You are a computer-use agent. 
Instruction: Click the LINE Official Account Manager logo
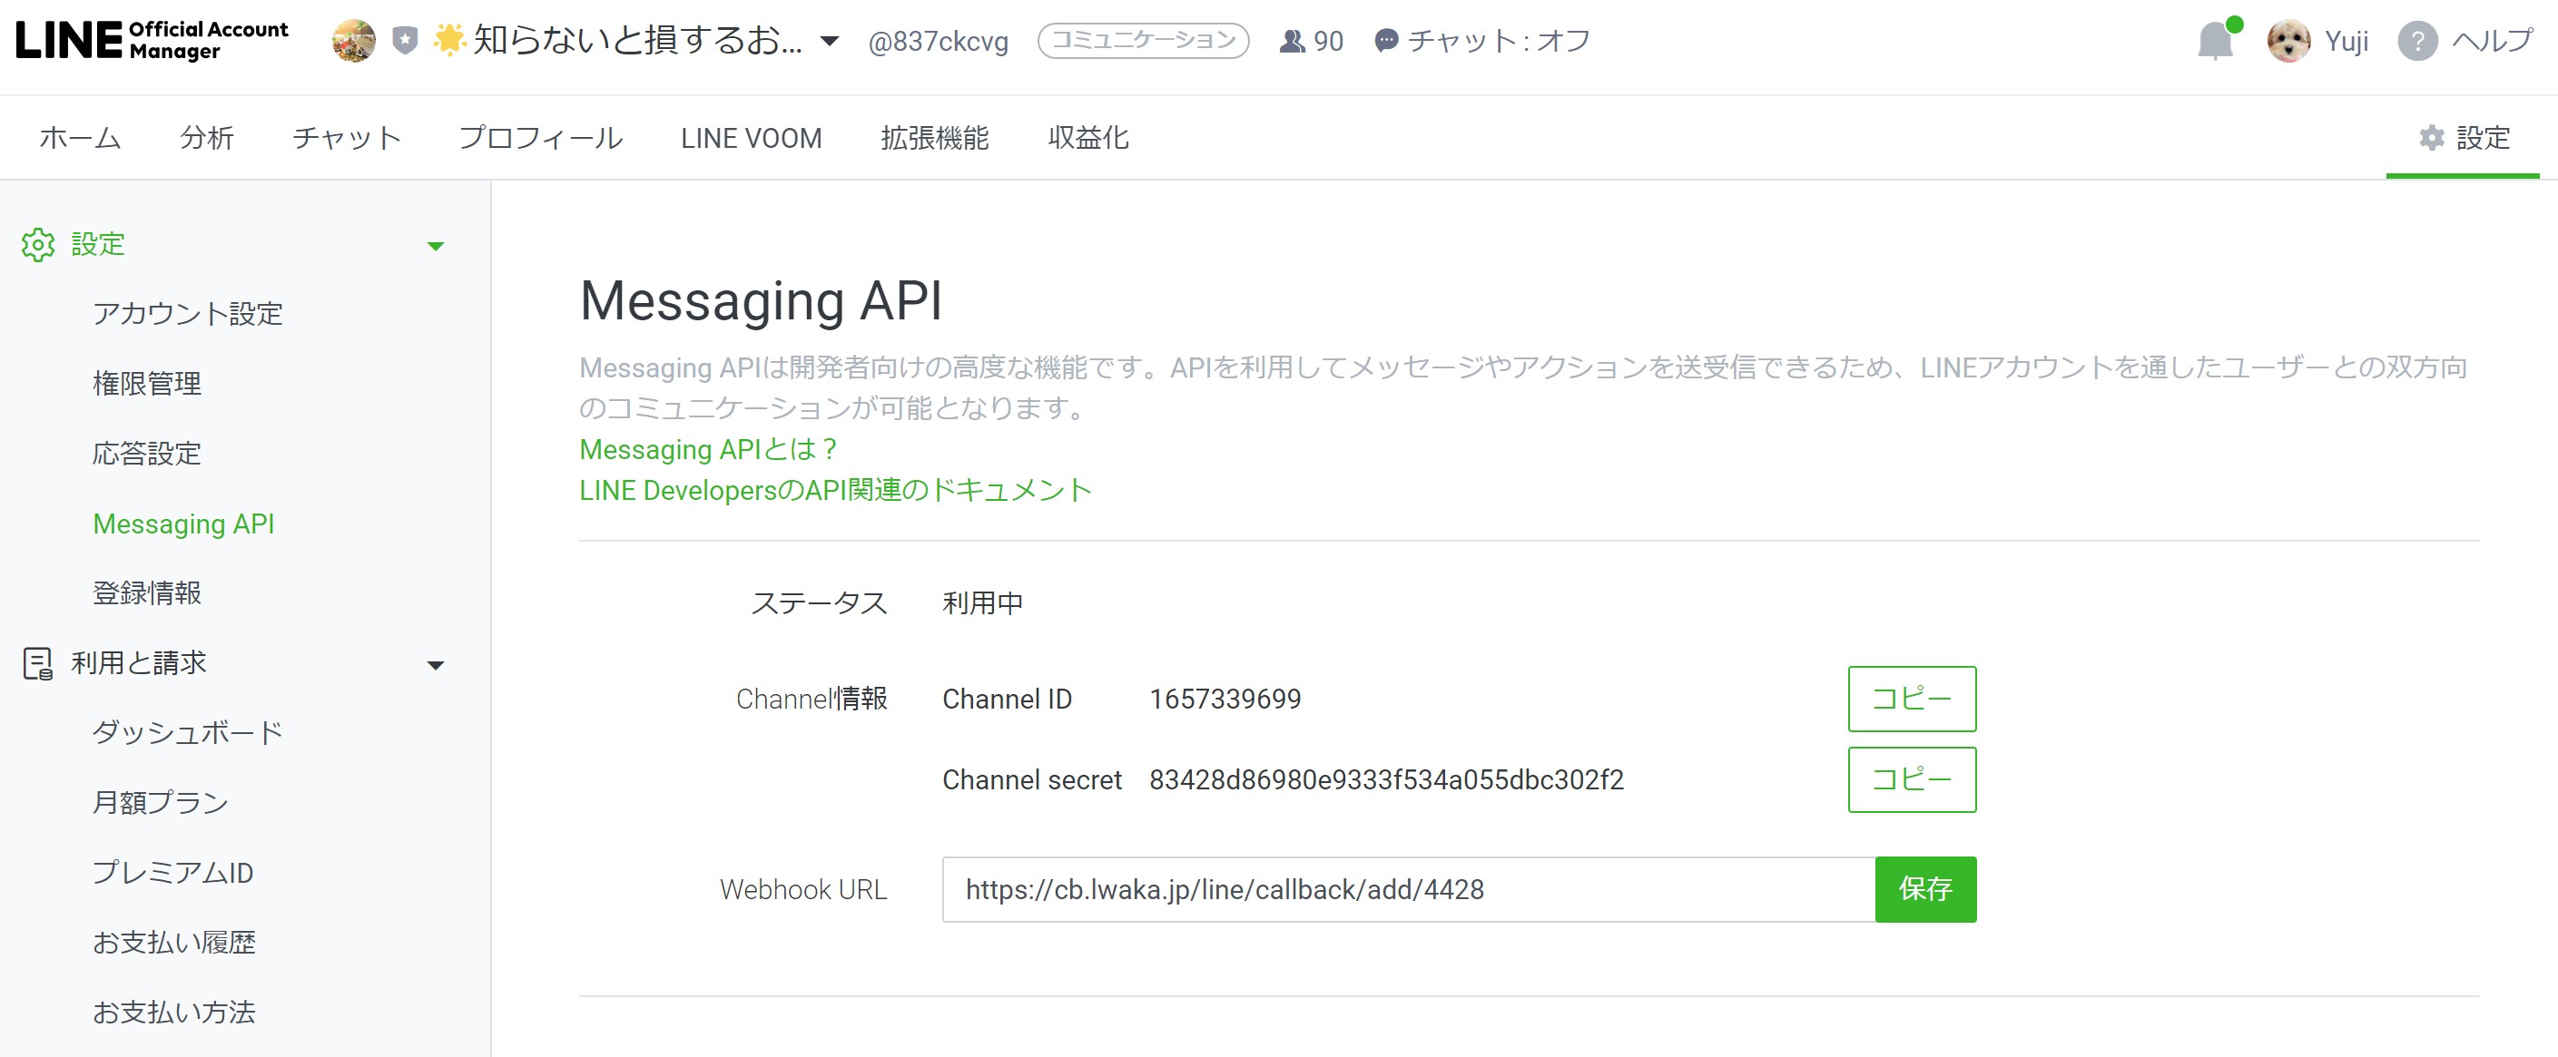click(152, 40)
